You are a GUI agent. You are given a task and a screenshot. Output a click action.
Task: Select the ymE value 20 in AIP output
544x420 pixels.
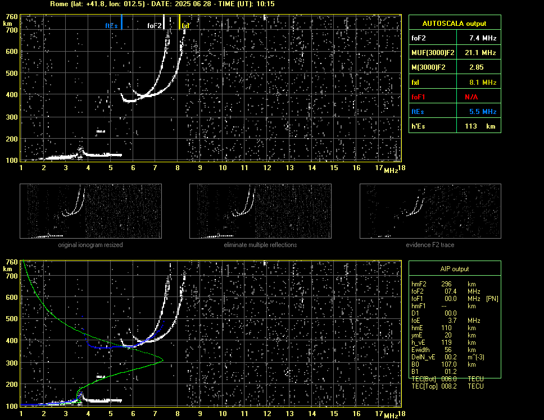pyautogui.click(x=448, y=335)
